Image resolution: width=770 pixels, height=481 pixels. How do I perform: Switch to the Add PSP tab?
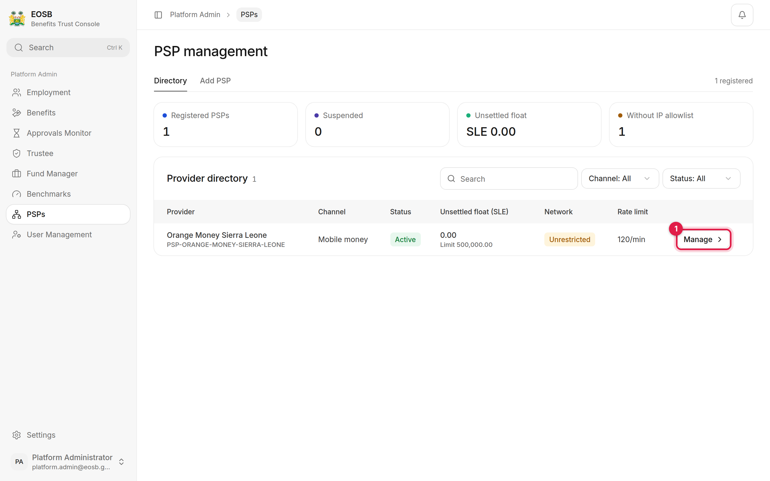click(215, 81)
